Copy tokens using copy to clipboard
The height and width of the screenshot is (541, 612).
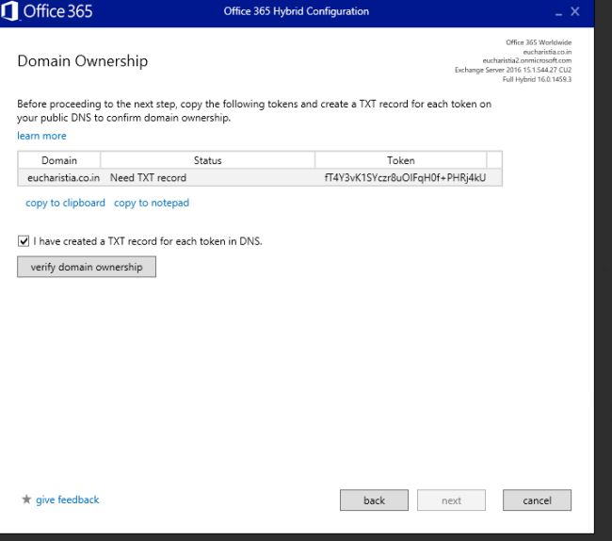coord(65,203)
